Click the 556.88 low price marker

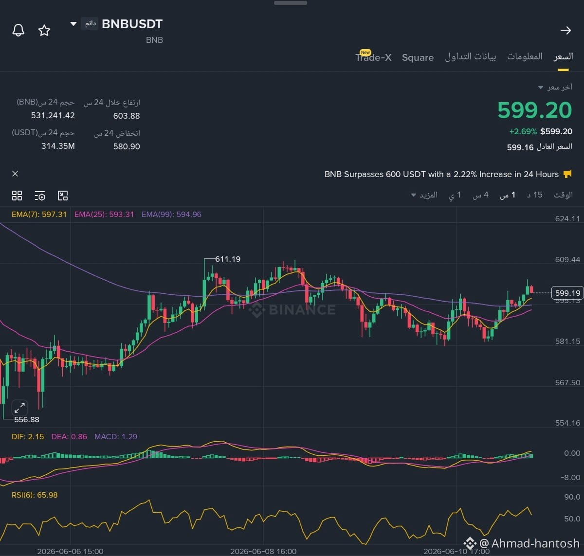pos(27,419)
